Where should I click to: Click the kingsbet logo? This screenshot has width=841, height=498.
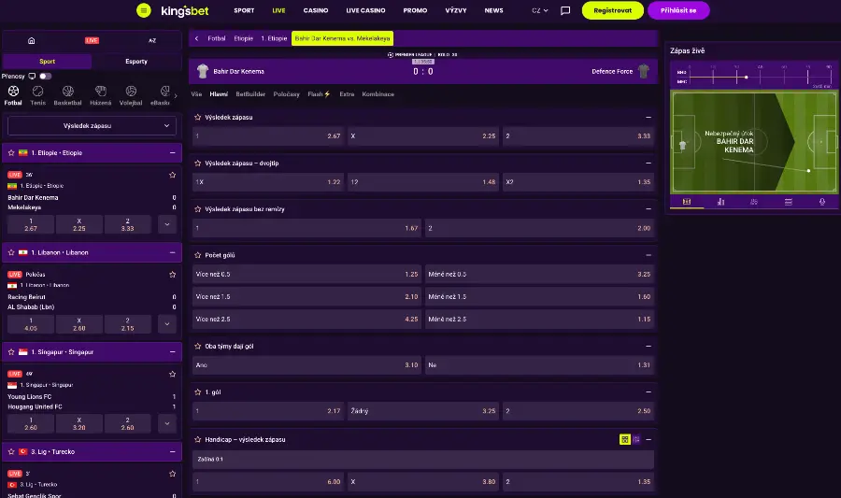coord(184,10)
